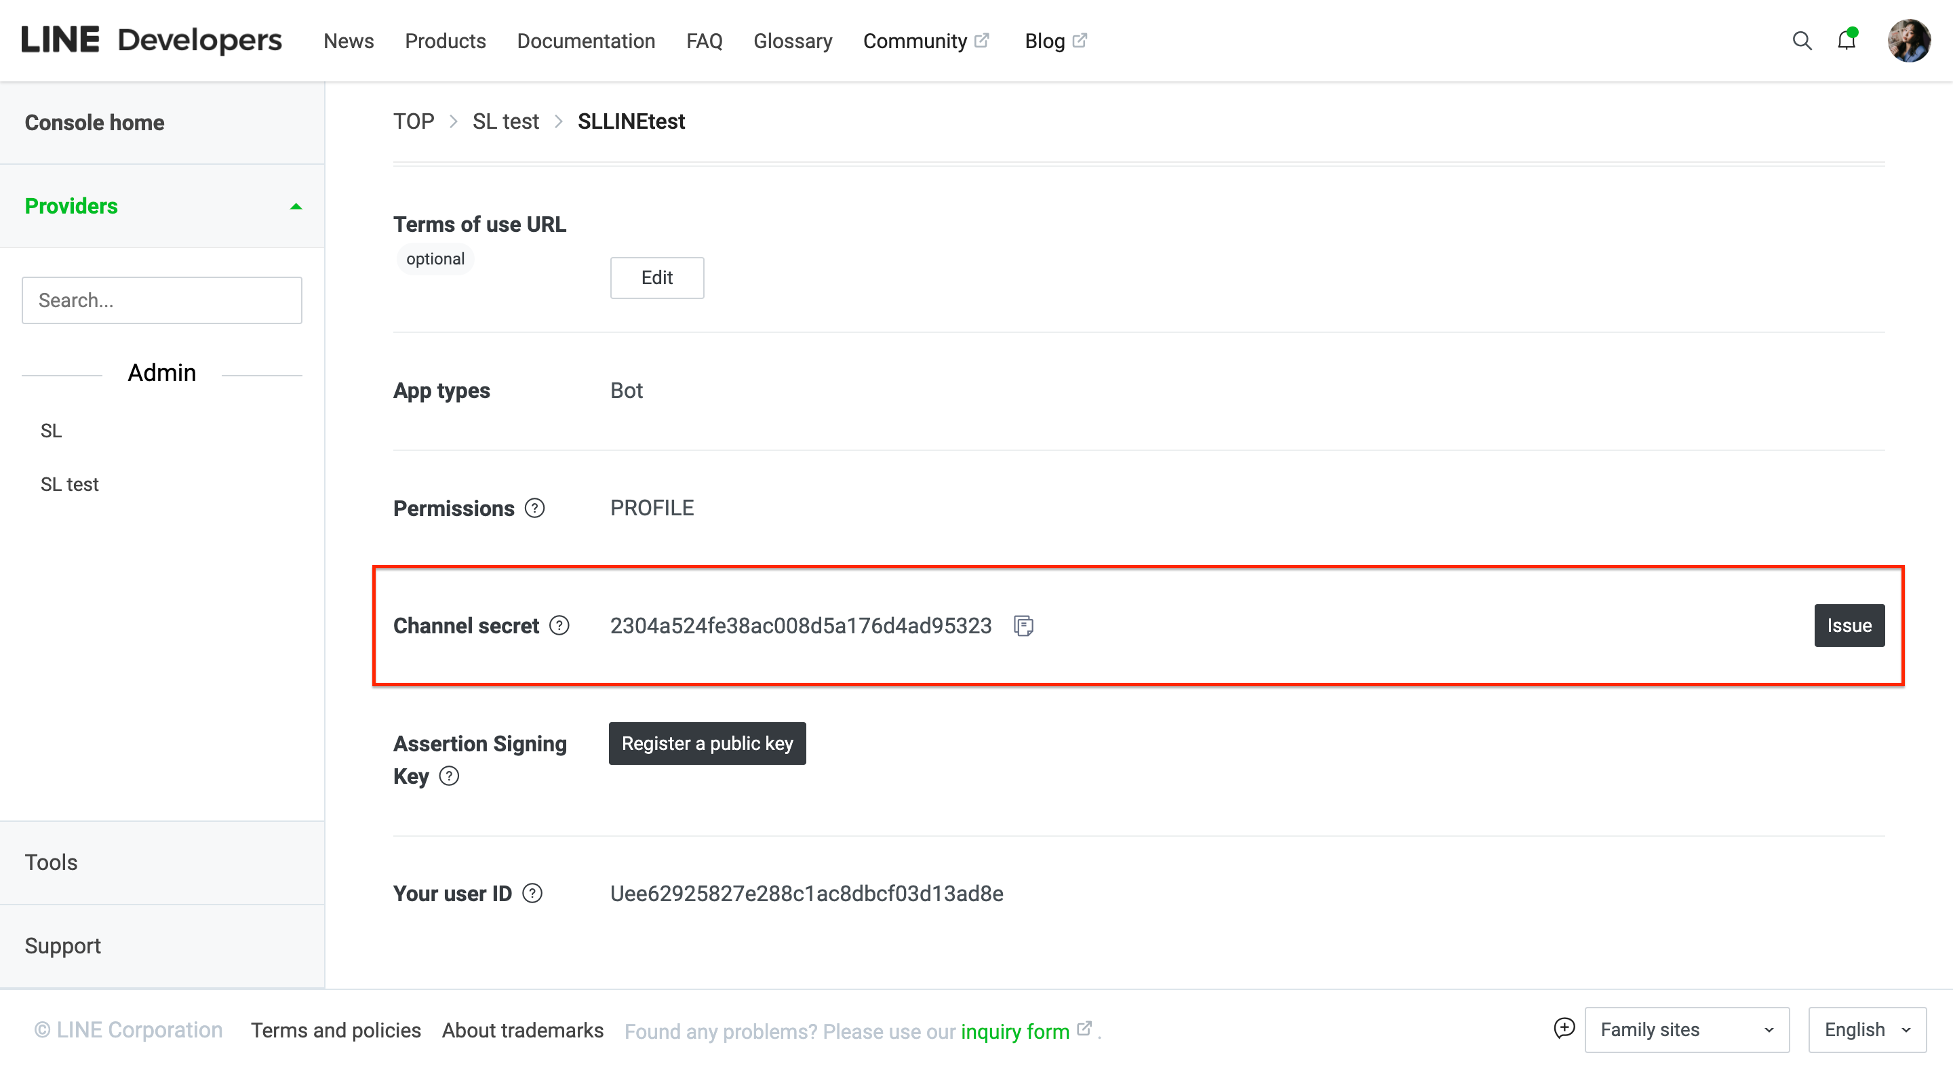Go to News in top navigation
Screen dimensions: 1953x1070
[x=349, y=41]
